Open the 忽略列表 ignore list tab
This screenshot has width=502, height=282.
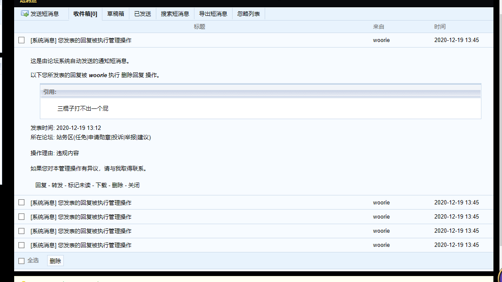(248, 14)
